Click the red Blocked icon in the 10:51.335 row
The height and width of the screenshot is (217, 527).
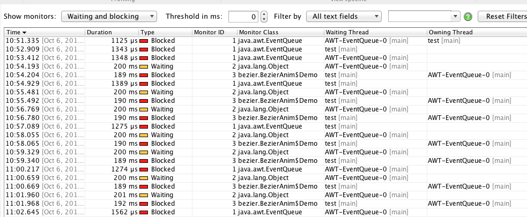coord(144,41)
